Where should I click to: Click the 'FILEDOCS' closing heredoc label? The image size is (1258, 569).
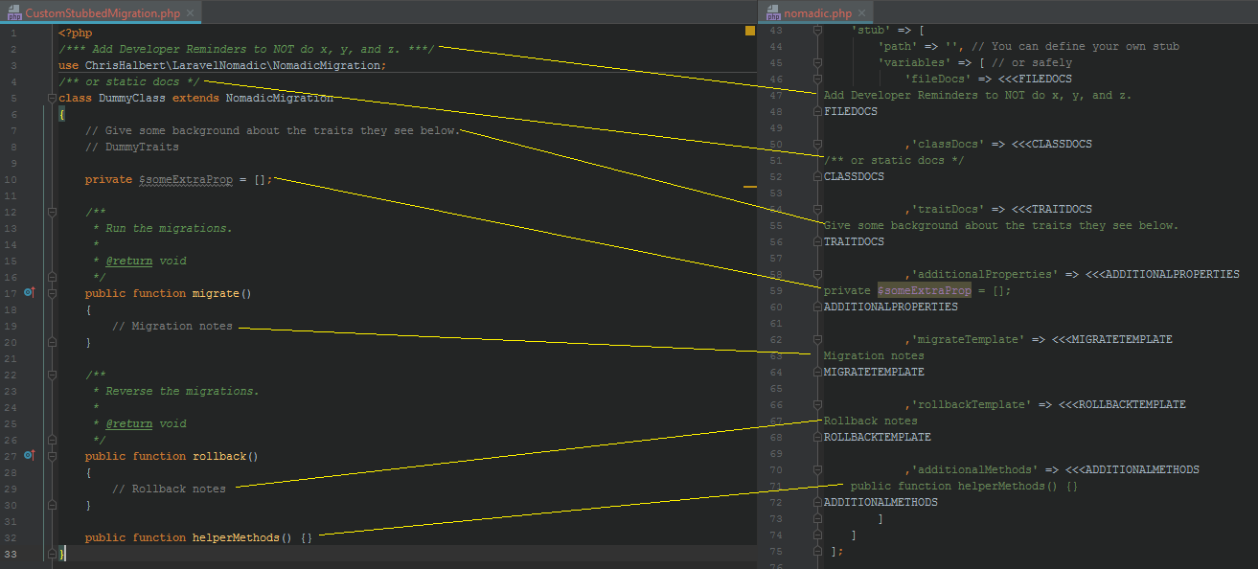pyautogui.click(x=851, y=111)
